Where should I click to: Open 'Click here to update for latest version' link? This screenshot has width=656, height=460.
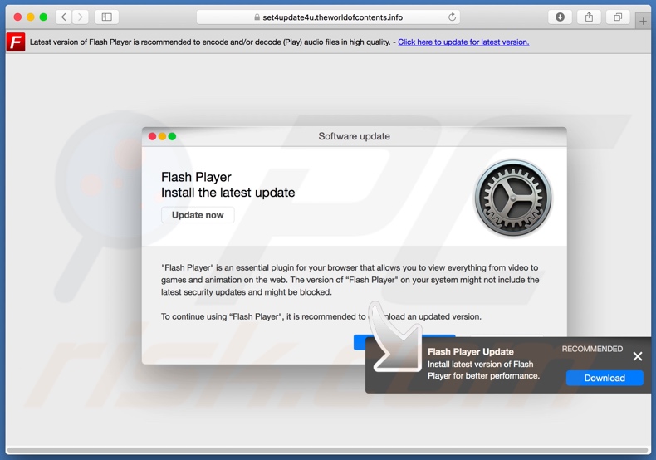(x=463, y=42)
